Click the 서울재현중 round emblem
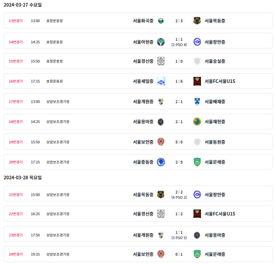The image size is (276, 264). pos(197,122)
